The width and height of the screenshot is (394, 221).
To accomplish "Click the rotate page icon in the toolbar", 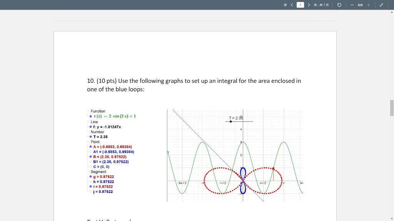I will [339, 5].
